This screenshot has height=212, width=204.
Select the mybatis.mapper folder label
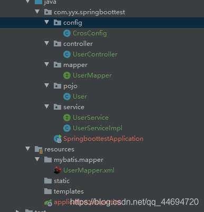point(79,160)
